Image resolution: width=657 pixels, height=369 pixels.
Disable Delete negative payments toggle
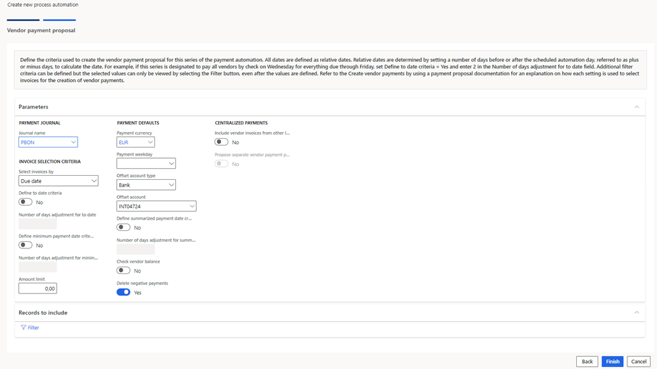coord(123,292)
